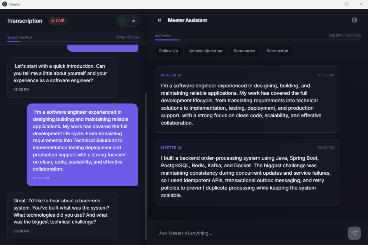
Task: Click the MEETER AI label on 05:38 PM card
Action: pyautogui.click(x=171, y=75)
